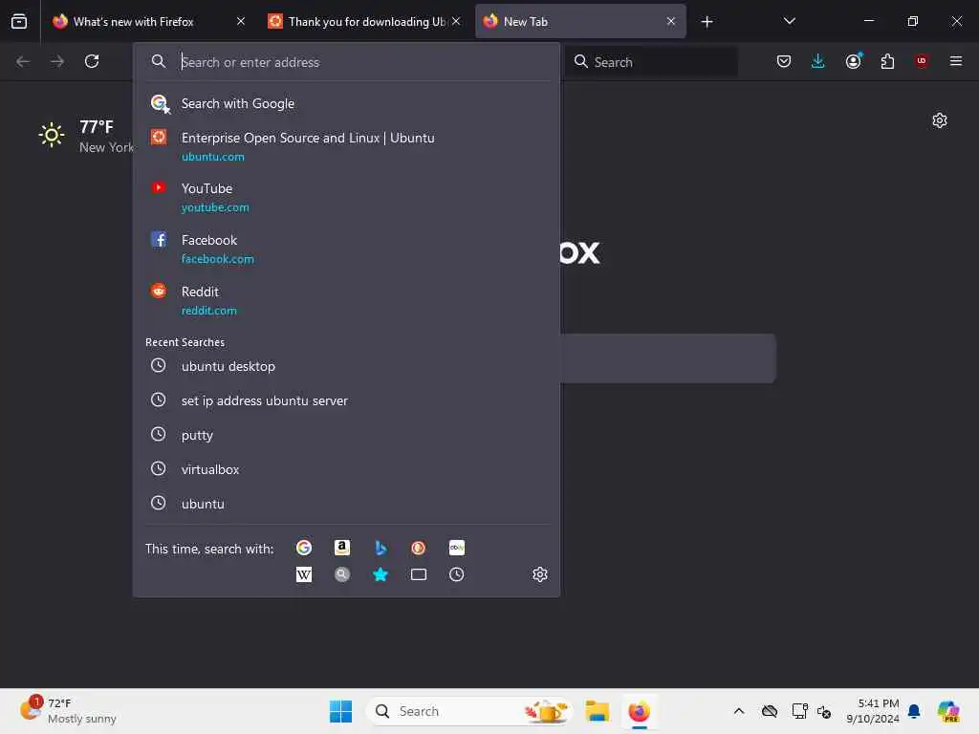979x734 pixels.
Task: Open the Ubuntu enterprise site suggestion
Action: [346, 146]
